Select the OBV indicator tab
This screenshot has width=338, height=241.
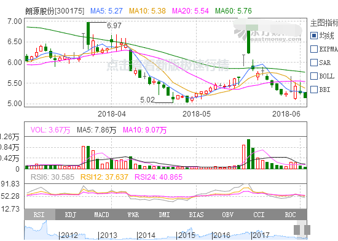(x=227, y=215)
